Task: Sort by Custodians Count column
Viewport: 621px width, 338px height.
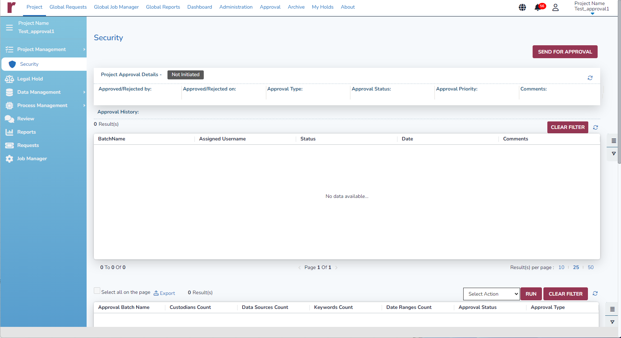Action: click(190, 307)
